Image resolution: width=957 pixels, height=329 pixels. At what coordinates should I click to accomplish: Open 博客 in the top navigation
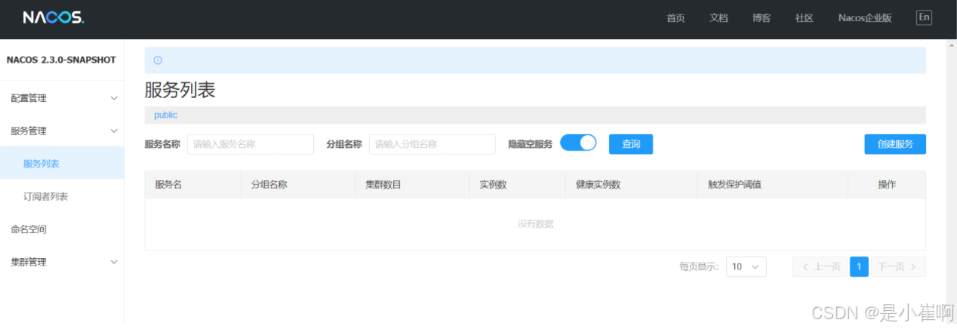tap(762, 18)
